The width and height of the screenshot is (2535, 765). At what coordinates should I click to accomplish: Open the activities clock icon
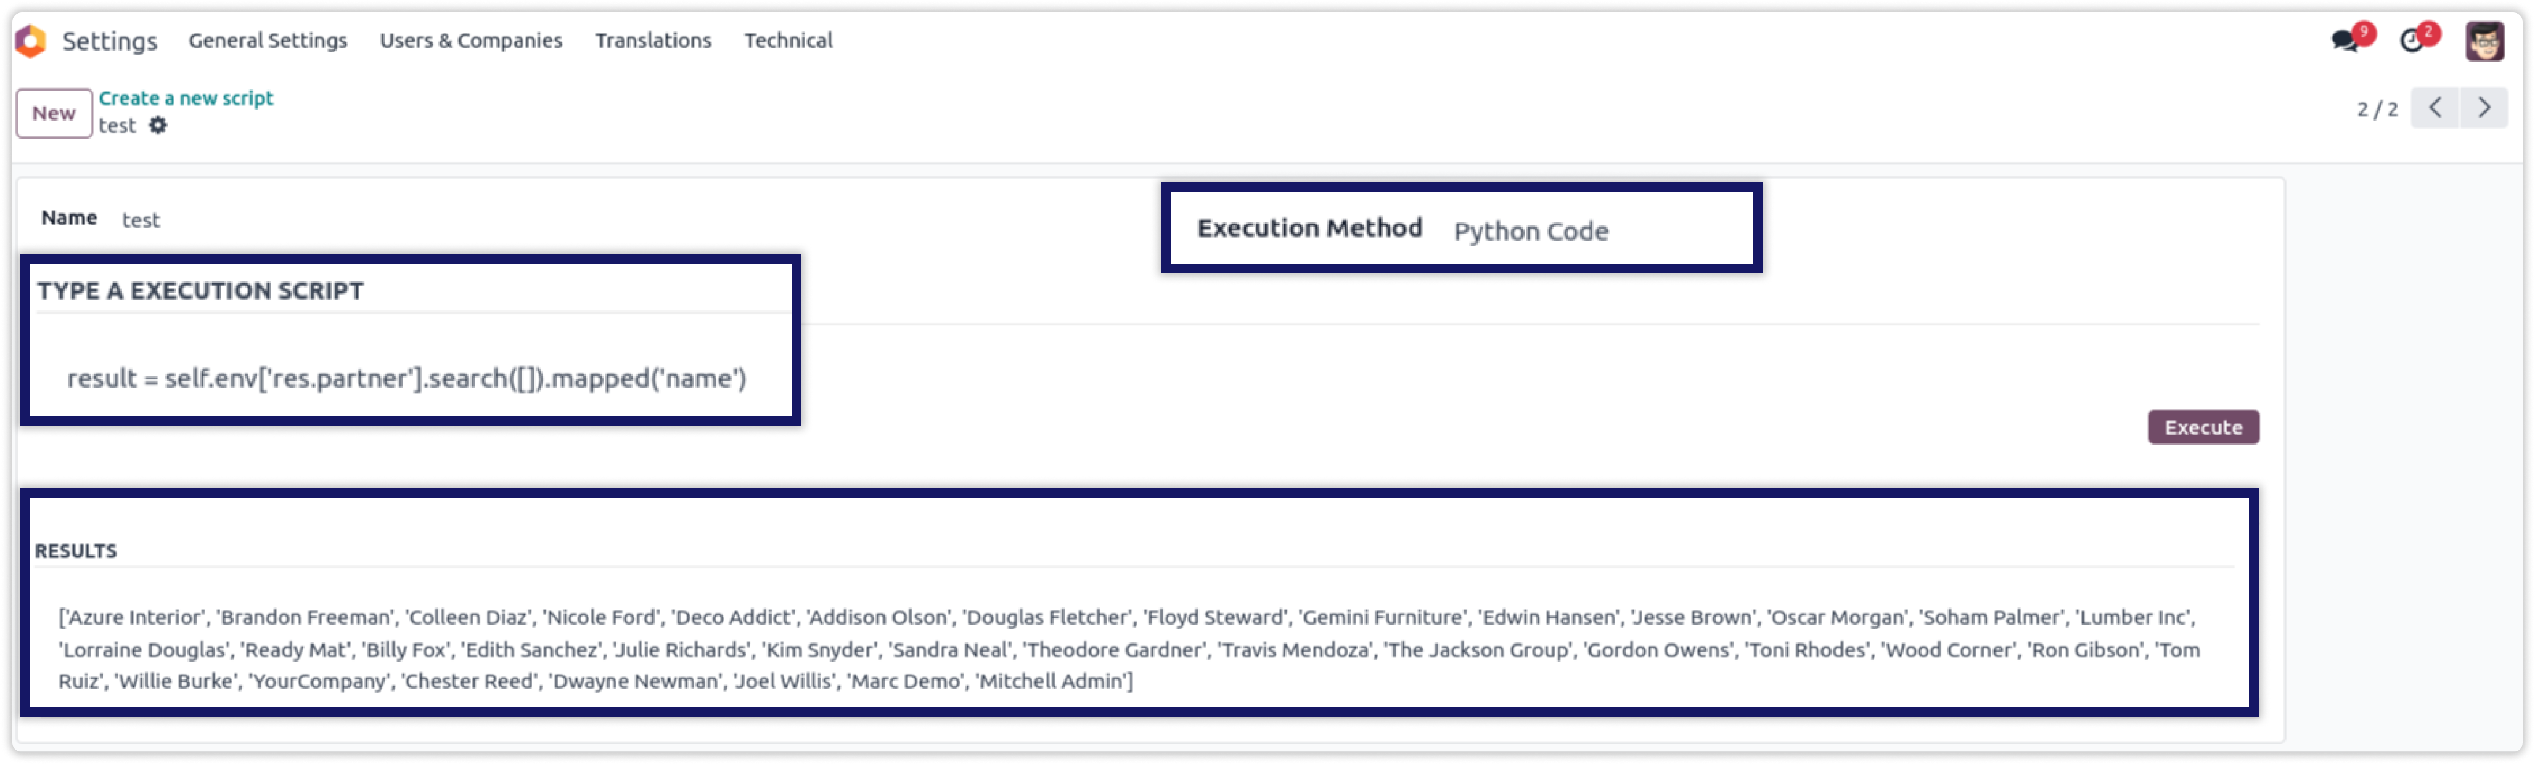click(2412, 40)
